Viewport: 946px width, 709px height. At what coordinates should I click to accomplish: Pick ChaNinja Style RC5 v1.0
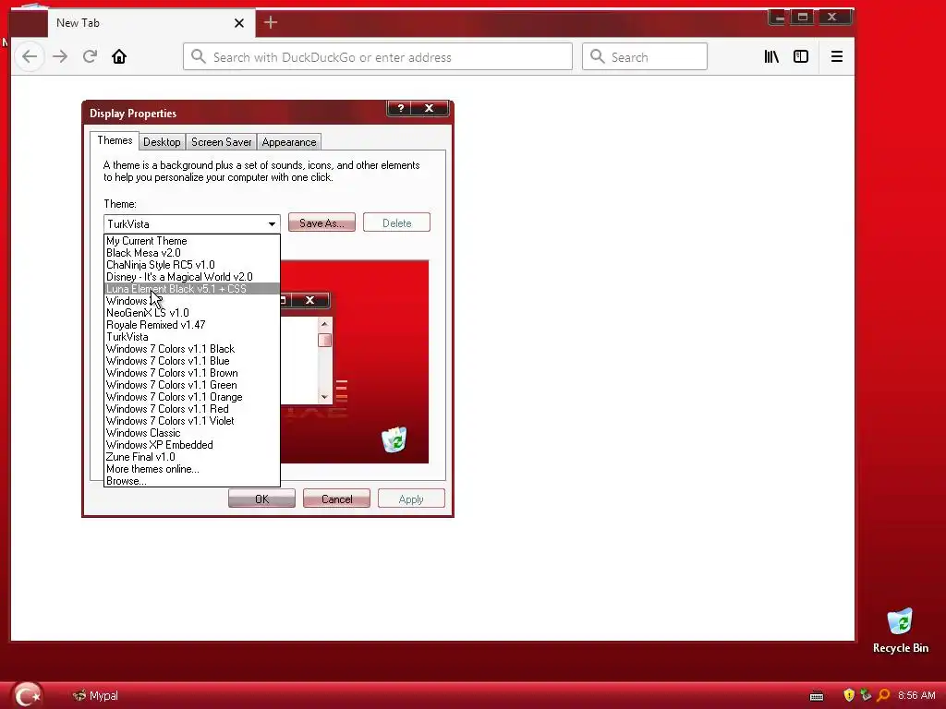pyautogui.click(x=192, y=265)
